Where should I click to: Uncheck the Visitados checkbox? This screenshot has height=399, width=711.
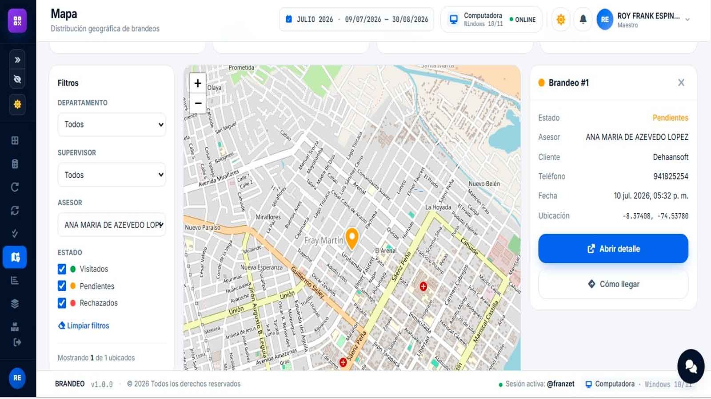[x=62, y=269]
